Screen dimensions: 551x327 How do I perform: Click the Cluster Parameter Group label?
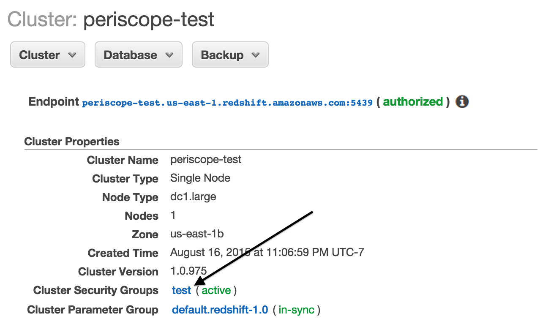[x=93, y=310]
